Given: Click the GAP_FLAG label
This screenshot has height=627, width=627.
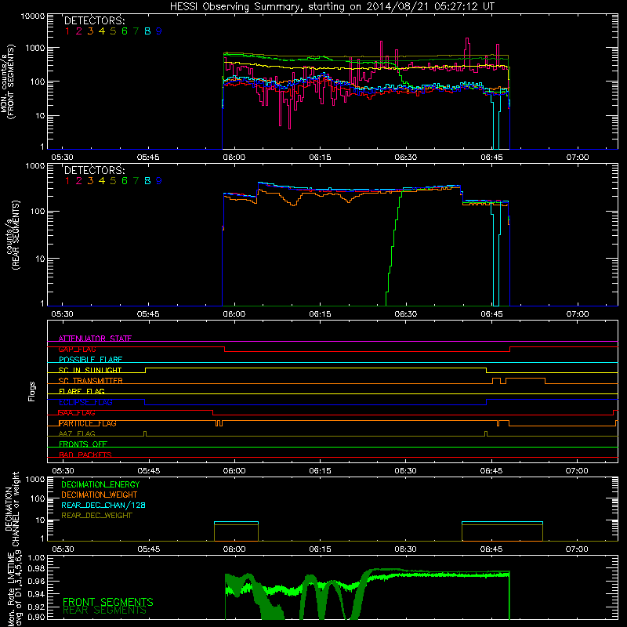Looking at the screenshot, I should [77, 349].
